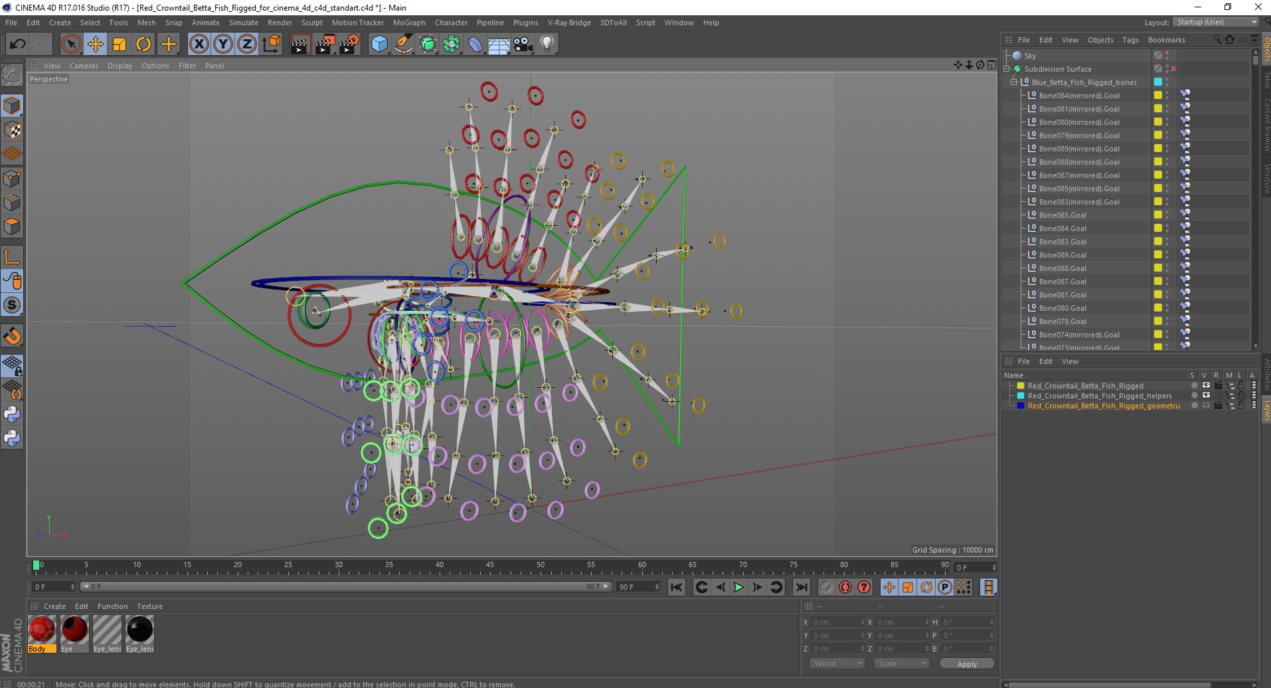Click the Bend deformer icon
1271x688 pixels.
(x=475, y=44)
